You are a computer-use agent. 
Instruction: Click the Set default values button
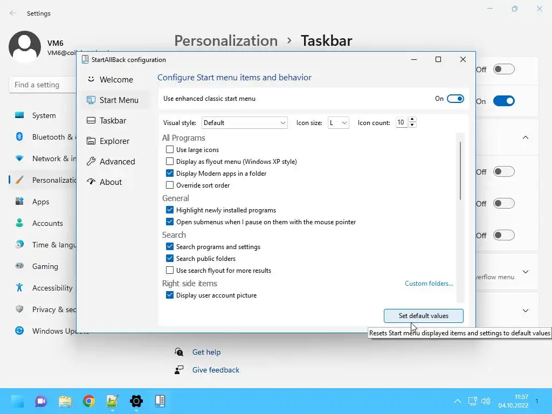424,316
